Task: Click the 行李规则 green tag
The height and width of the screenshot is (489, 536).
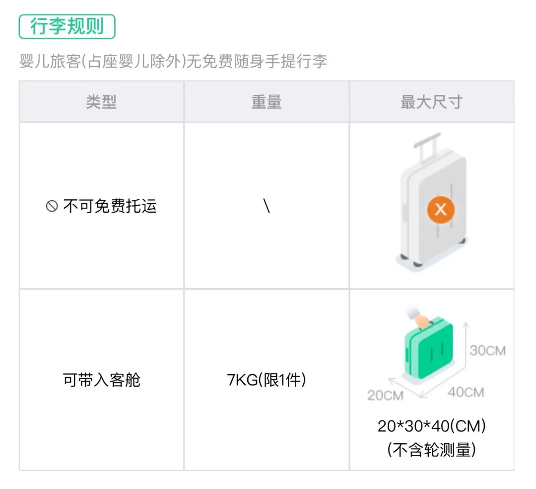Action: (67, 27)
